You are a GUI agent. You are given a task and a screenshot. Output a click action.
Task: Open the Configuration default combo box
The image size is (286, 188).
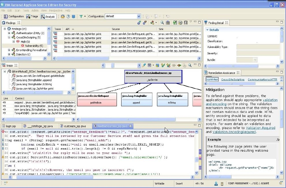123,16
